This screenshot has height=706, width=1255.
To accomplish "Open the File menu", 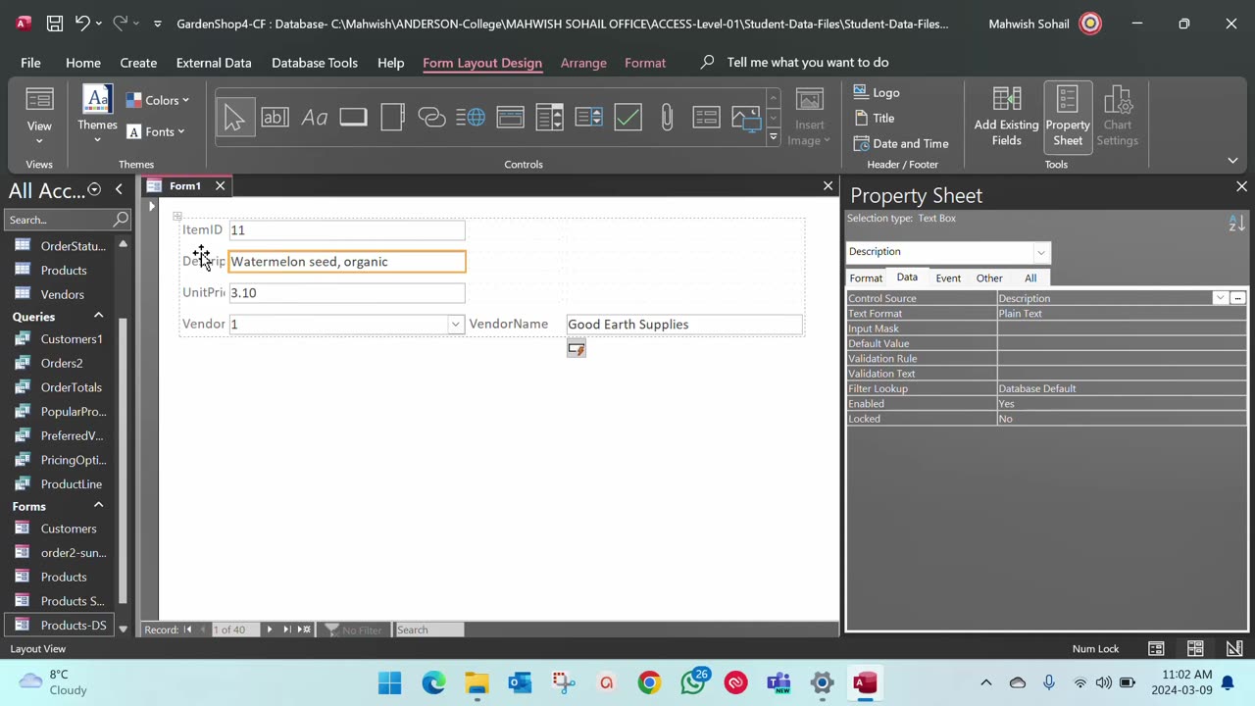I will [30, 63].
